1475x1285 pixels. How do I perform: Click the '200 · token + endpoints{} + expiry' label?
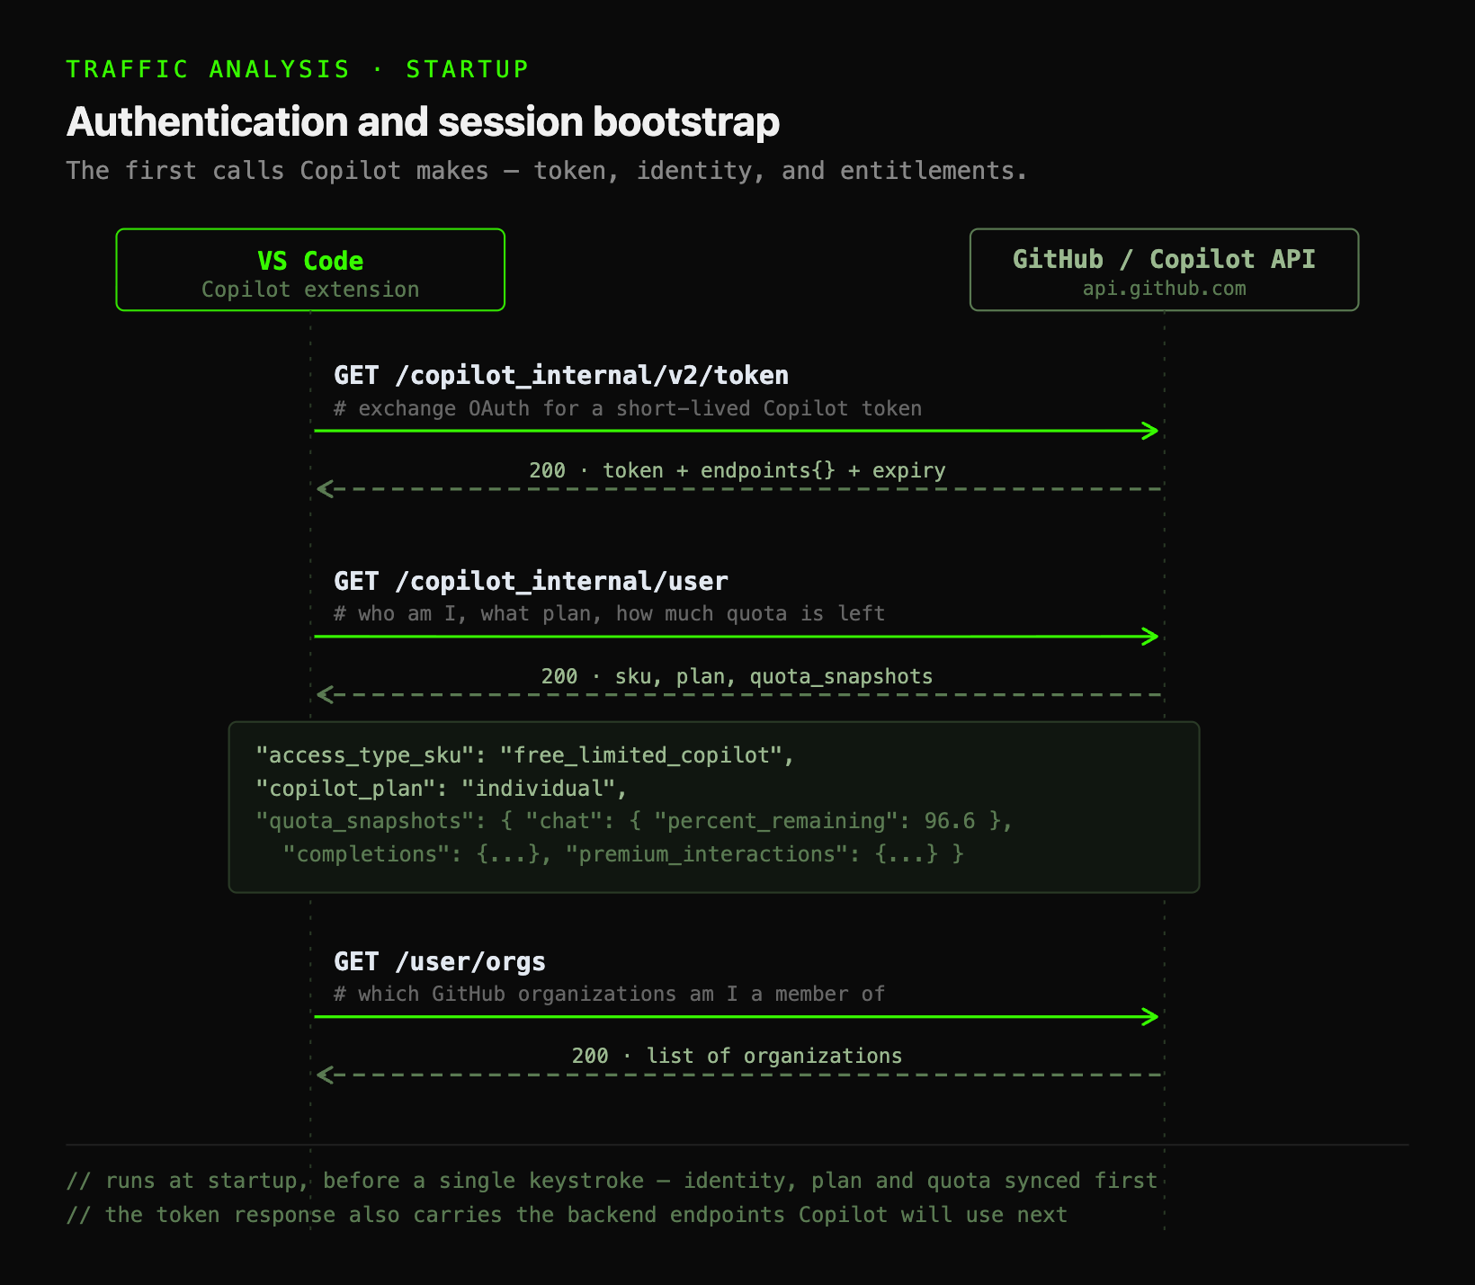click(x=737, y=470)
